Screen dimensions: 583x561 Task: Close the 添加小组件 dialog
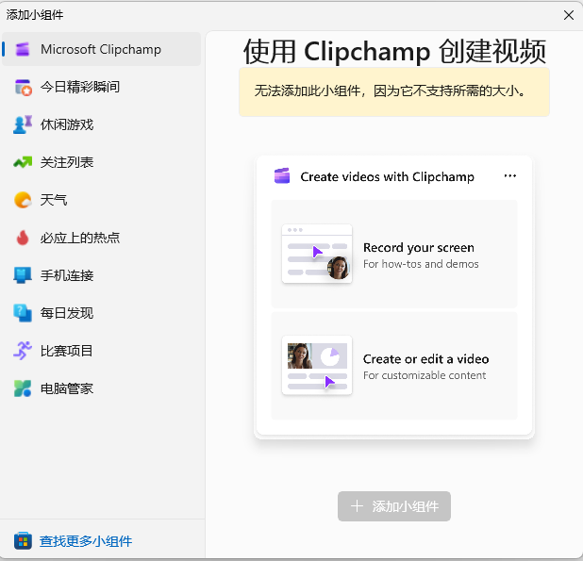[x=569, y=15]
